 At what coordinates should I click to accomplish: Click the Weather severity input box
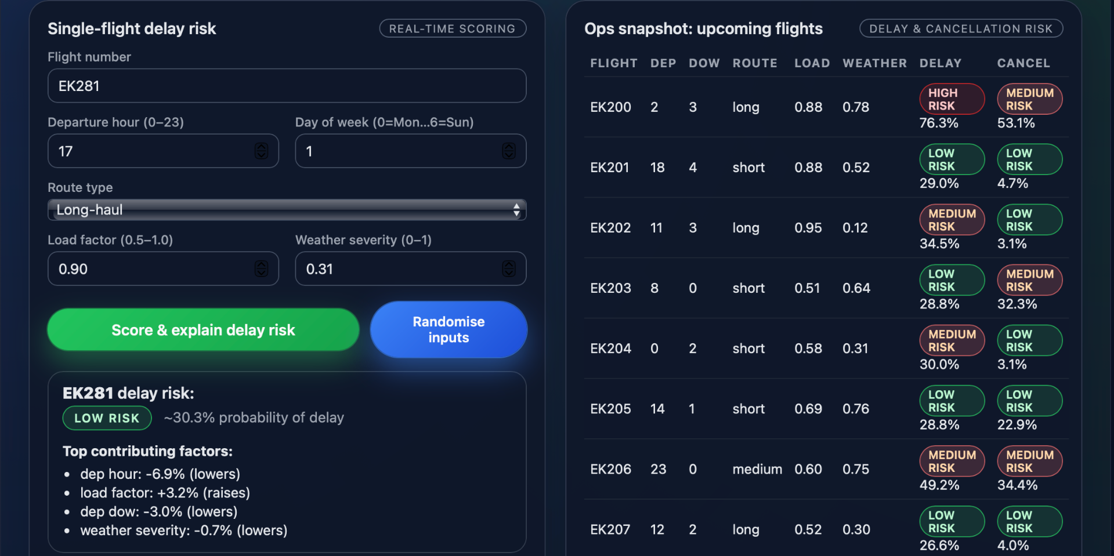coord(395,268)
